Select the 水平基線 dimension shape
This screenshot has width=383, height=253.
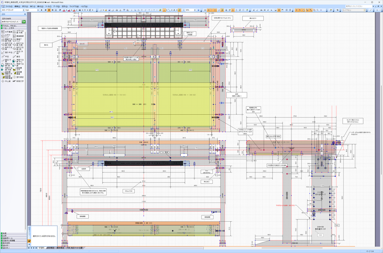pyautogui.click(x=7, y=32)
